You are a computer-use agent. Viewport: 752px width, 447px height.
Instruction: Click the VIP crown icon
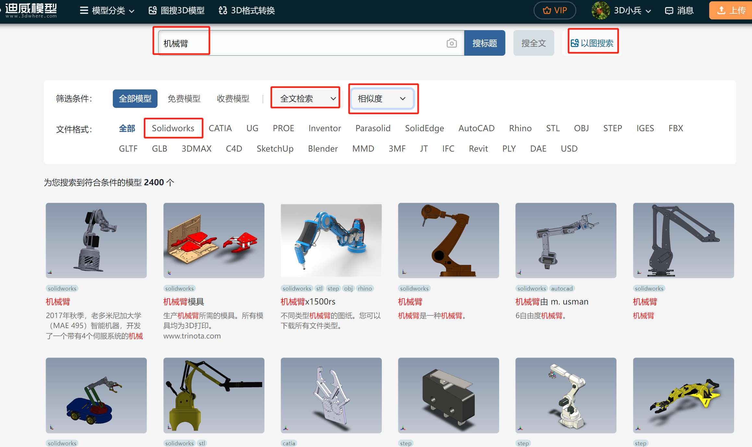pyautogui.click(x=547, y=10)
